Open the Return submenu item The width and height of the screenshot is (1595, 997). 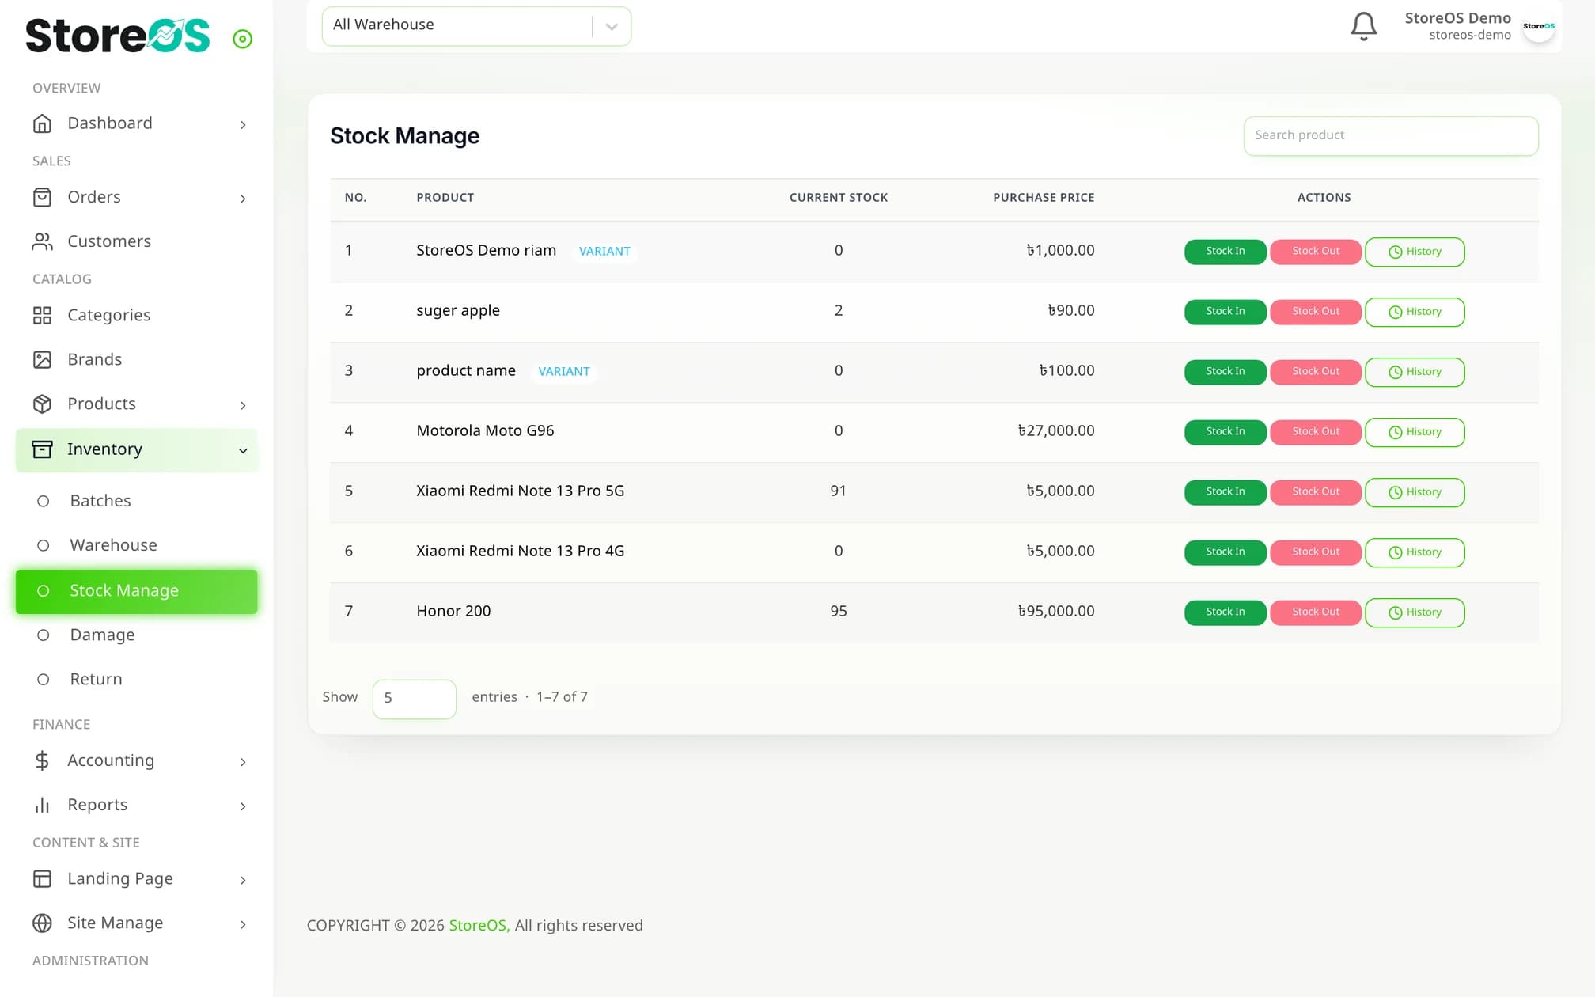pyautogui.click(x=136, y=680)
